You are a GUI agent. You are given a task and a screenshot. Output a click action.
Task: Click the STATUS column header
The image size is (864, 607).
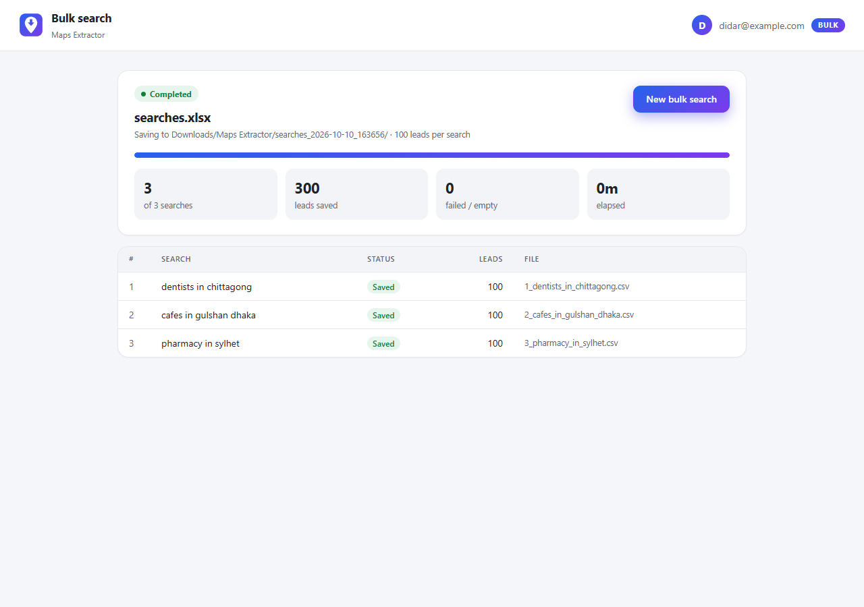pos(381,259)
